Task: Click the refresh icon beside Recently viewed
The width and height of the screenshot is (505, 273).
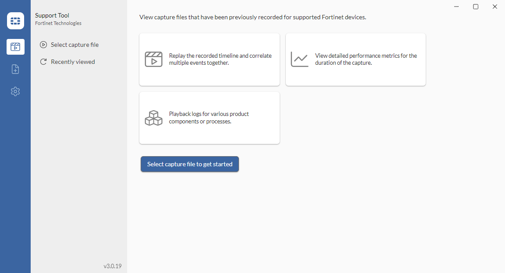Action: [43, 62]
